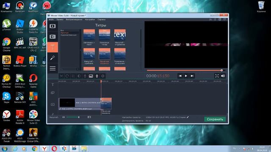Select the audio strip under video clip
Screen dimensions: 271x152
pyautogui.click(x=80, y=109)
